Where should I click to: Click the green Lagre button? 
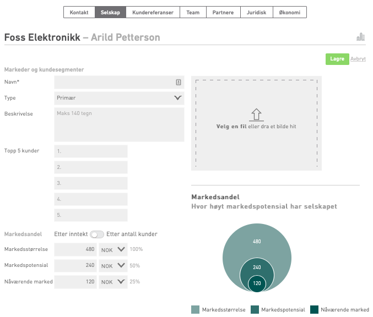[x=337, y=59]
